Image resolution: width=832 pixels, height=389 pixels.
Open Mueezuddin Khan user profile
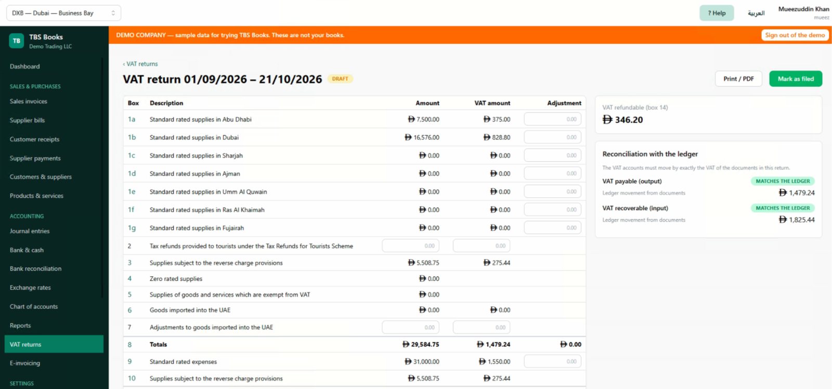point(803,12)
